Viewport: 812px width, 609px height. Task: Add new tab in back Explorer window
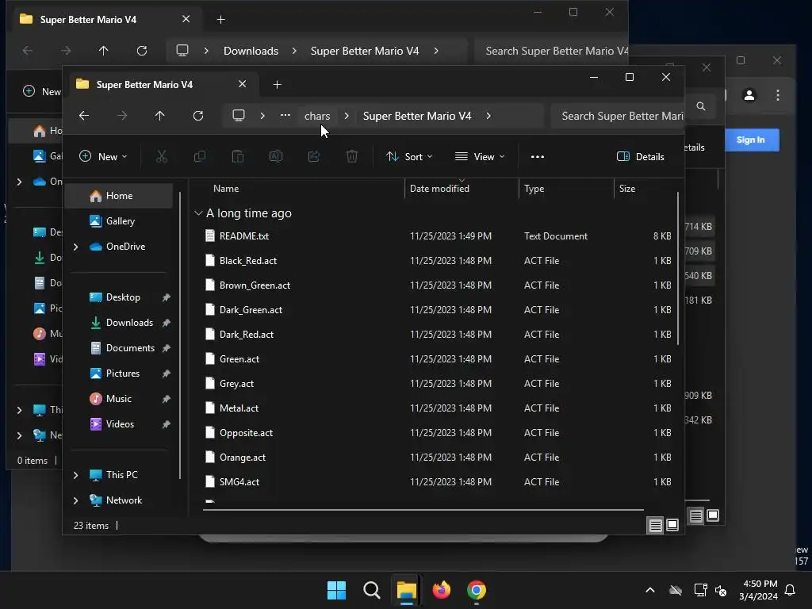[221, 20]
